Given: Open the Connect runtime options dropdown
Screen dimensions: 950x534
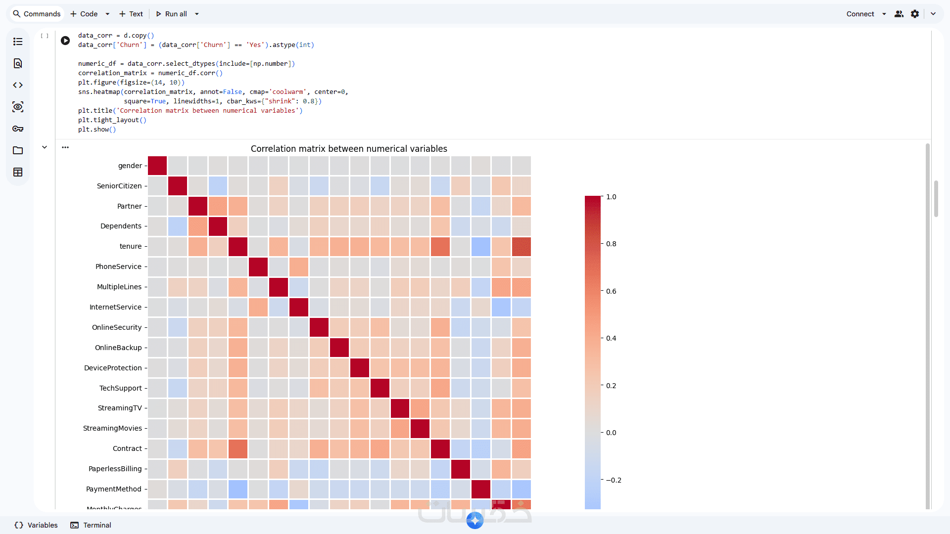Looking at the screenshot, I should tap(884, 14).
